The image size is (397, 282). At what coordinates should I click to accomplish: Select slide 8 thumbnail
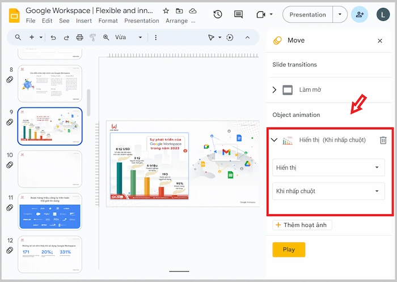[x=50, y=83]
